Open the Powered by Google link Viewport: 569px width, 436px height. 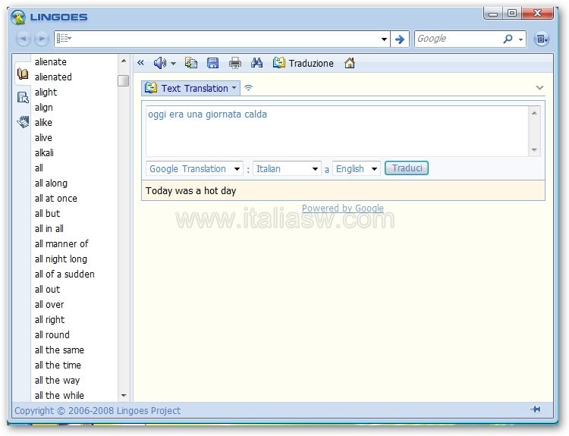tap(343, 209)
